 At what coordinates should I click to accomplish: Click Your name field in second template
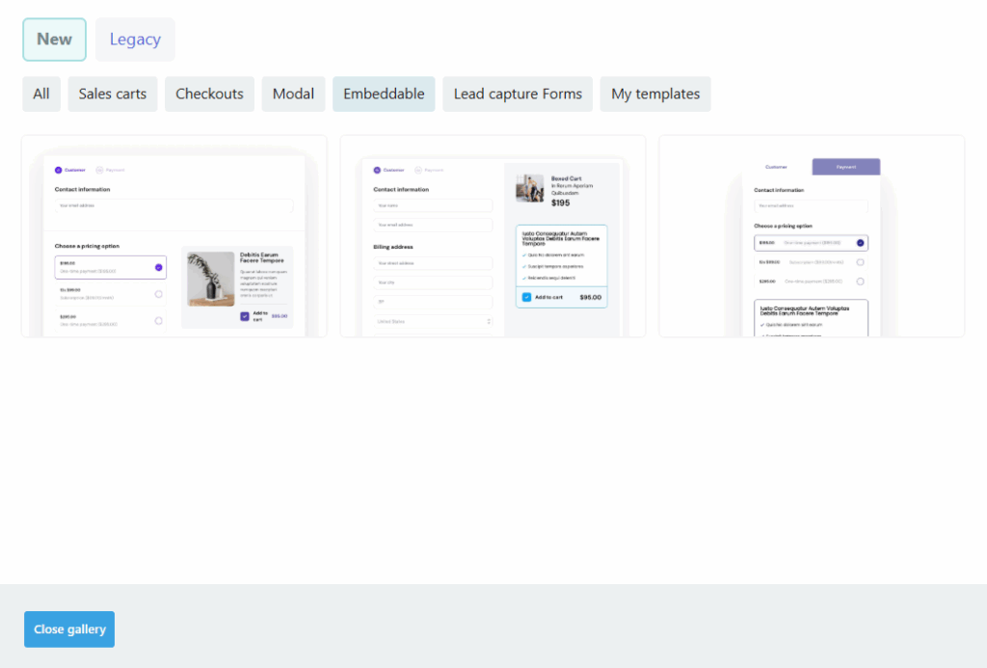tap(433, 205)
